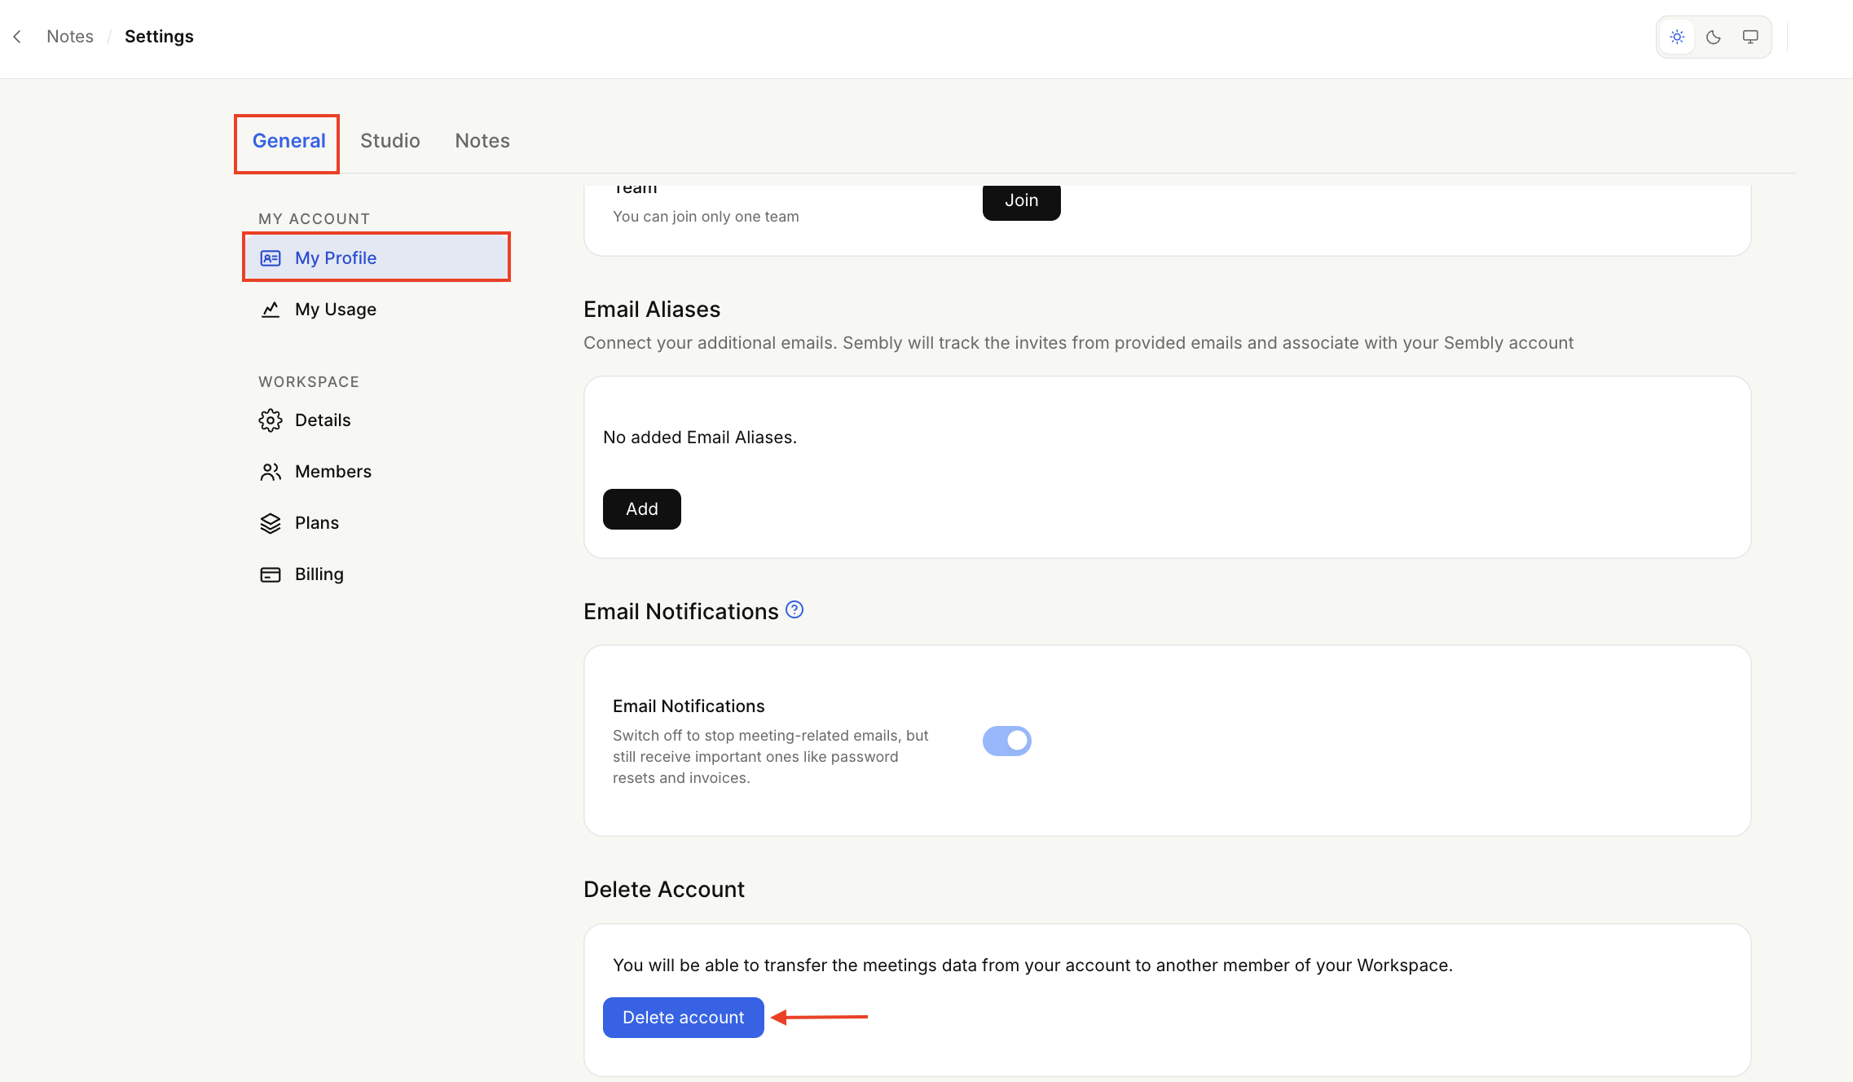Open workspace Members page
The width and height of the screenshot is (1853, 1082).
click(376, 472)
